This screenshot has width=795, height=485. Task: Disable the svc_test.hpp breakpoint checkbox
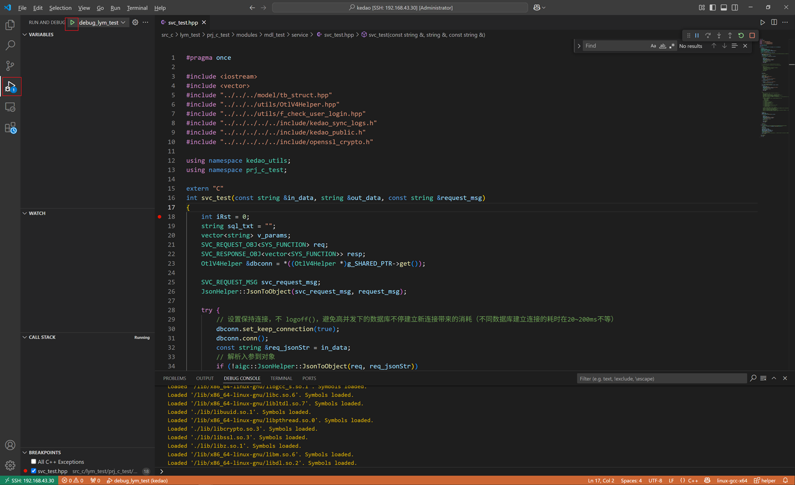(x=34, y=471)
